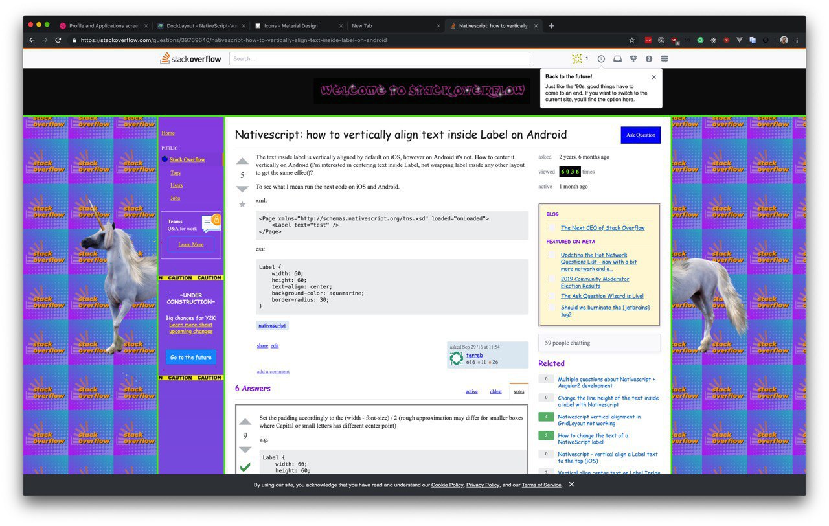Open the site switcher stack icon
Image resolution: width=829 pixels, height=526 pixels.
point(664,59)
